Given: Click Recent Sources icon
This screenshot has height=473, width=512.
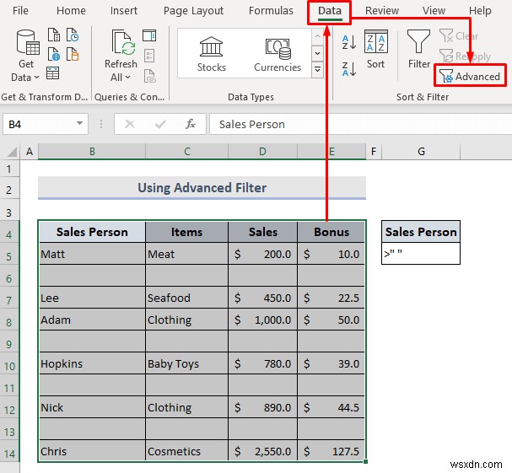Looking at the screenshot, I should tap(73, 35).
